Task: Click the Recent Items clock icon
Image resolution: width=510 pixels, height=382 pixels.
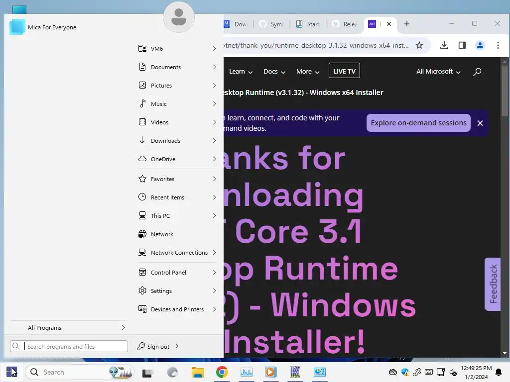Action: point(142,197)
